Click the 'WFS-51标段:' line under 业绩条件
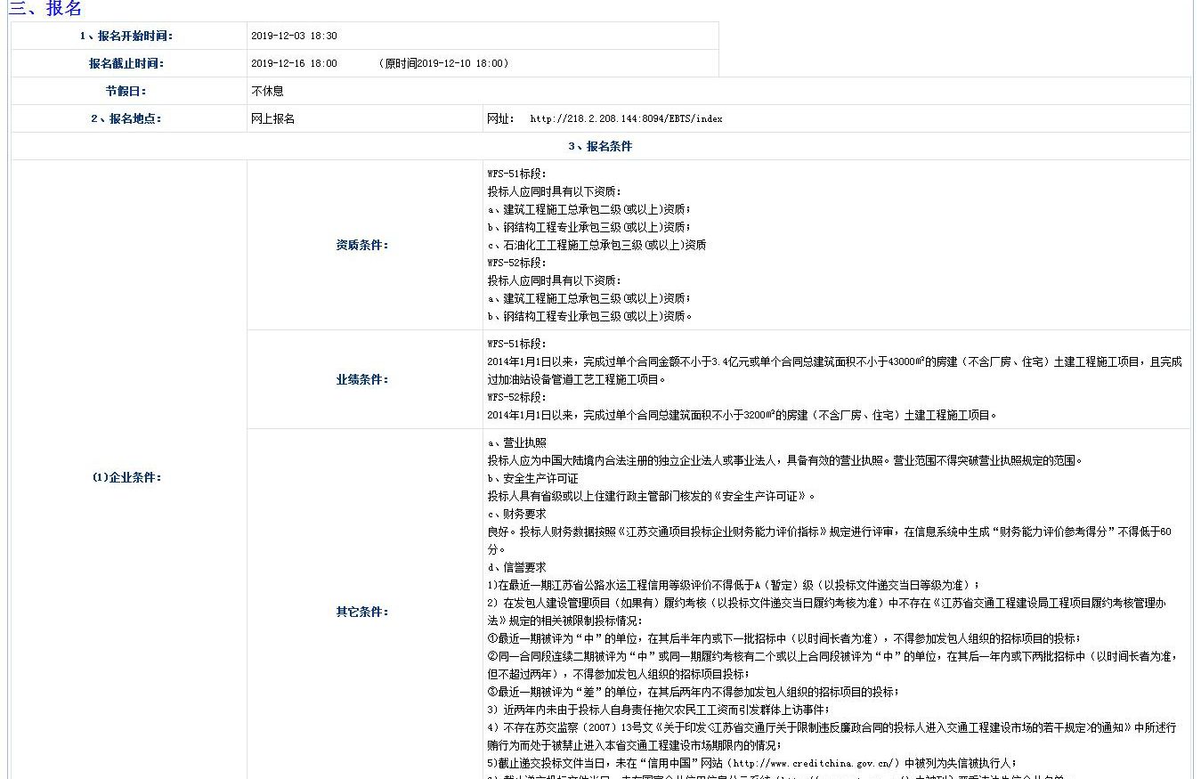The image size is (1201, 779). click(517, 344)
